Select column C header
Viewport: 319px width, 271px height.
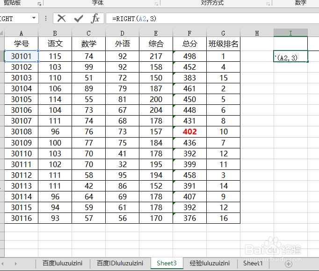[x=88, y=33]
